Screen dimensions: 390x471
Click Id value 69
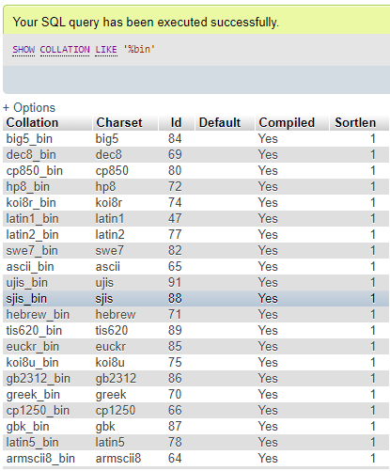tap(175, 155)
